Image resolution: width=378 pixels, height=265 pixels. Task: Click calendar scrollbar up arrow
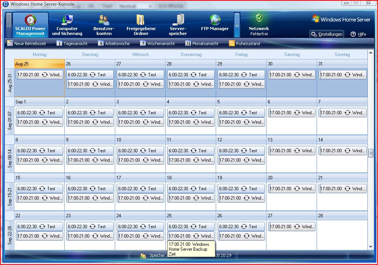pos(370,53)
